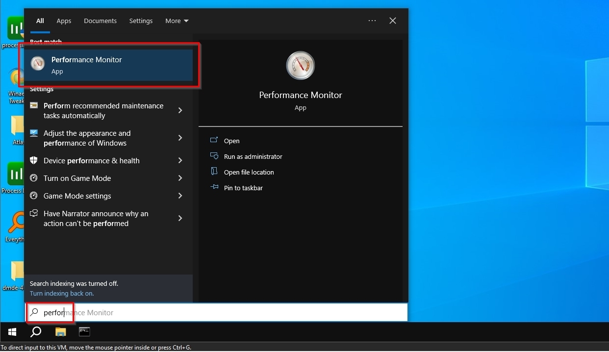Click the Game Mode icon beside Turn on Game Mode
The height and width of the screenshot is (352, 609).
[x=34, y=178]
